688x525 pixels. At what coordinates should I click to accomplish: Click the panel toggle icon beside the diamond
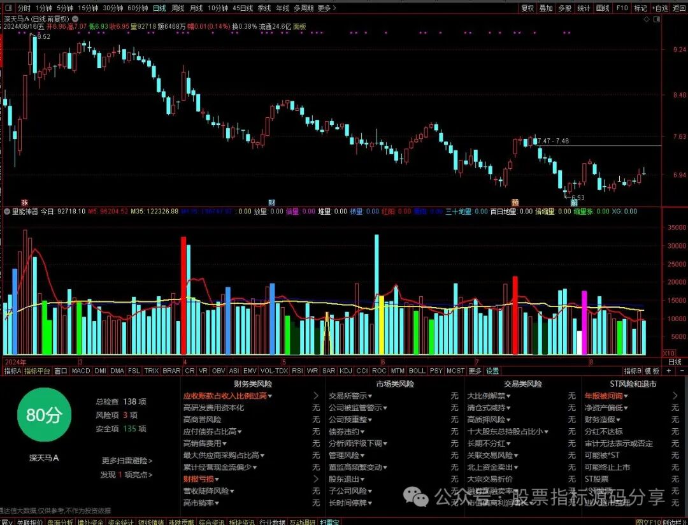coord(656,19)
